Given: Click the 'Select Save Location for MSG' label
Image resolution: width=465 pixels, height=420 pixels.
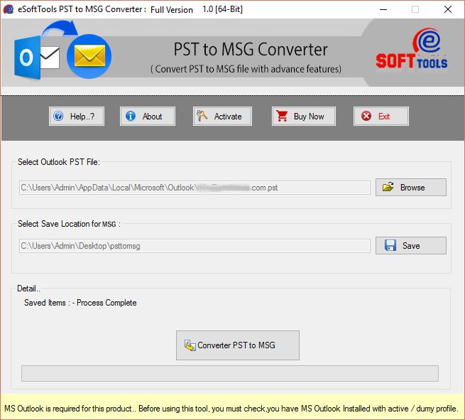Looking at the screenshot, I should click(x=69, y=224).
